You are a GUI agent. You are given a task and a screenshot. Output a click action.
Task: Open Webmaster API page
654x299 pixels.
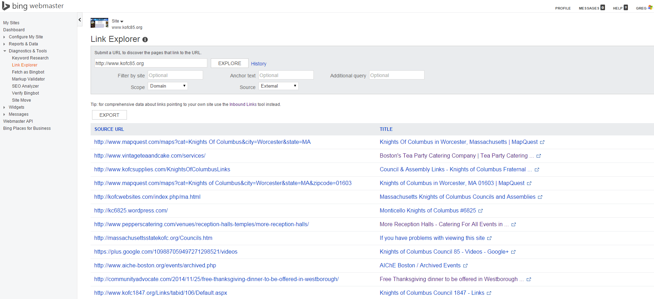(x=18, y=121)
